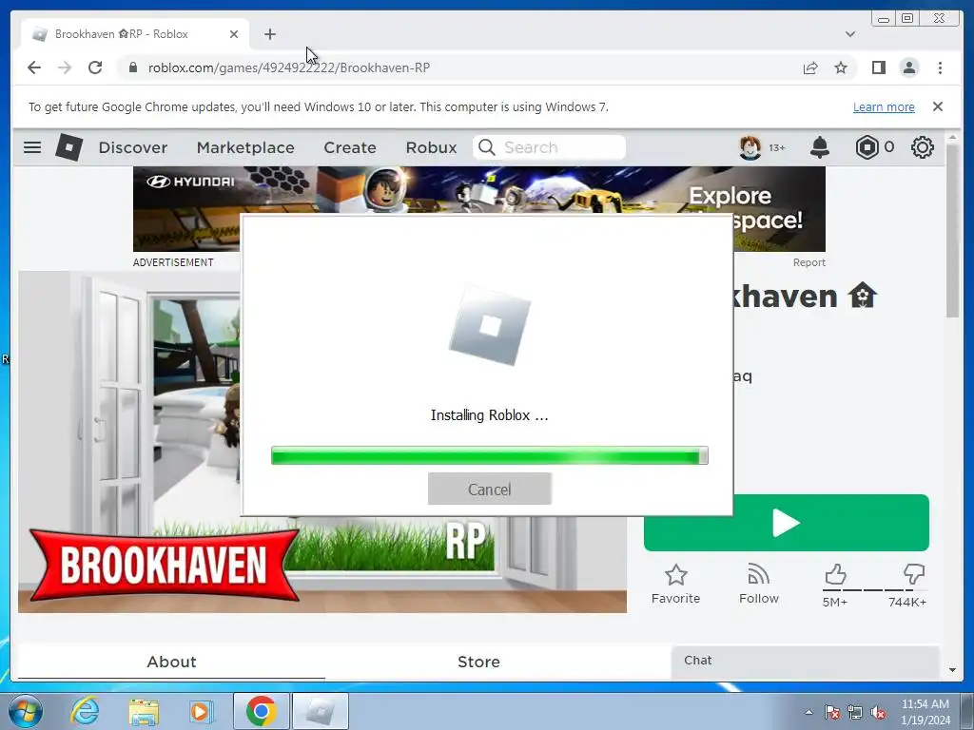Open Roblox notifications bell

pos(819,147)
